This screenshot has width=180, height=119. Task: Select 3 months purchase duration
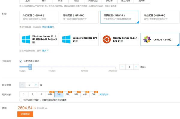click(41, 94)
